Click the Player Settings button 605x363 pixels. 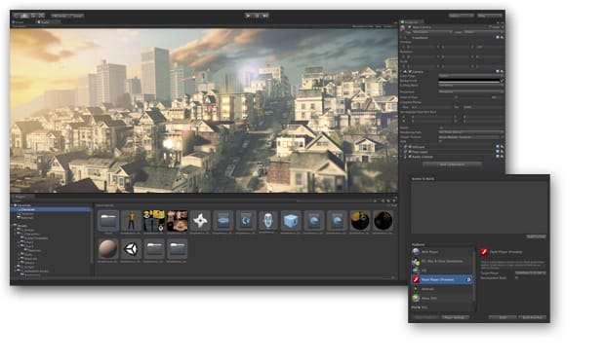click(x=455, y=317)
